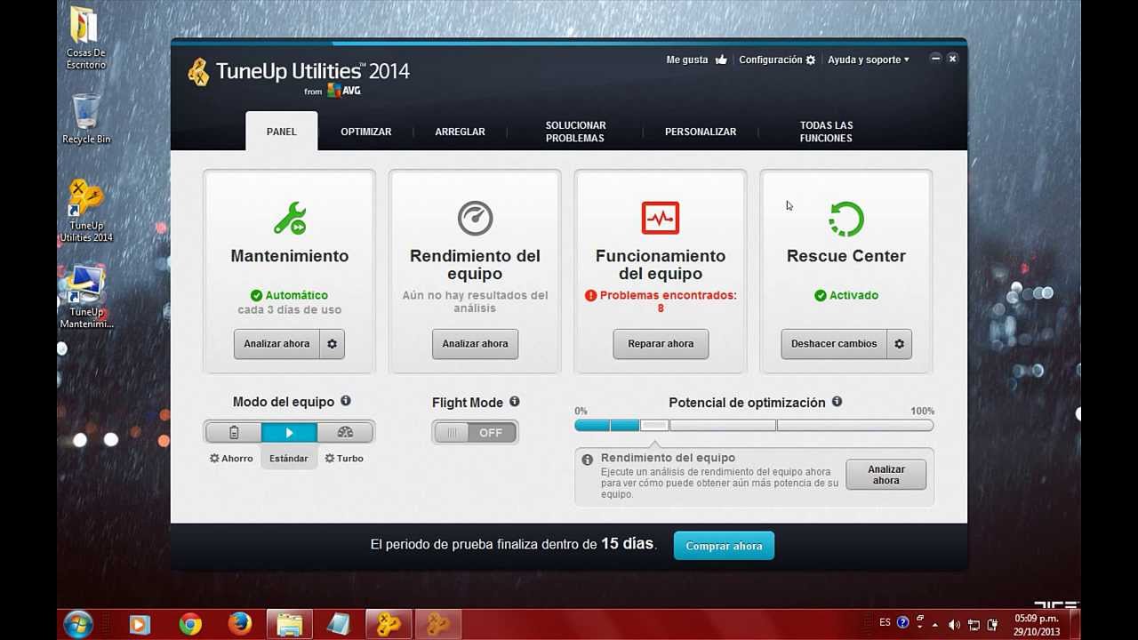This screenshot has width=1138, height=640.
Task: Click the info icon beside Potencial de optimización
Action: 836,402
